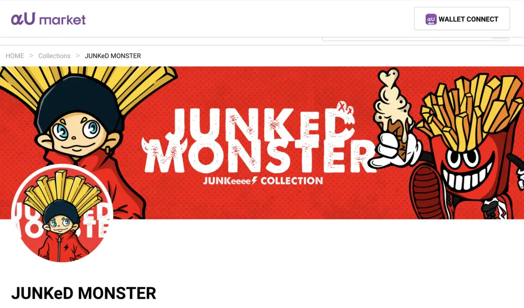Click the αU market logo
524x308 pixels.
[x=48, y=19]
